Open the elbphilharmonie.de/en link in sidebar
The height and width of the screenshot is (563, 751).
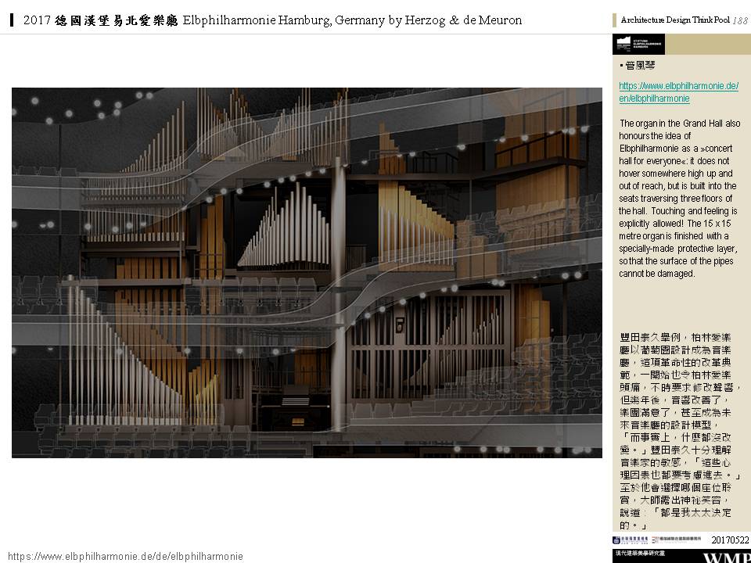(678, 92)
